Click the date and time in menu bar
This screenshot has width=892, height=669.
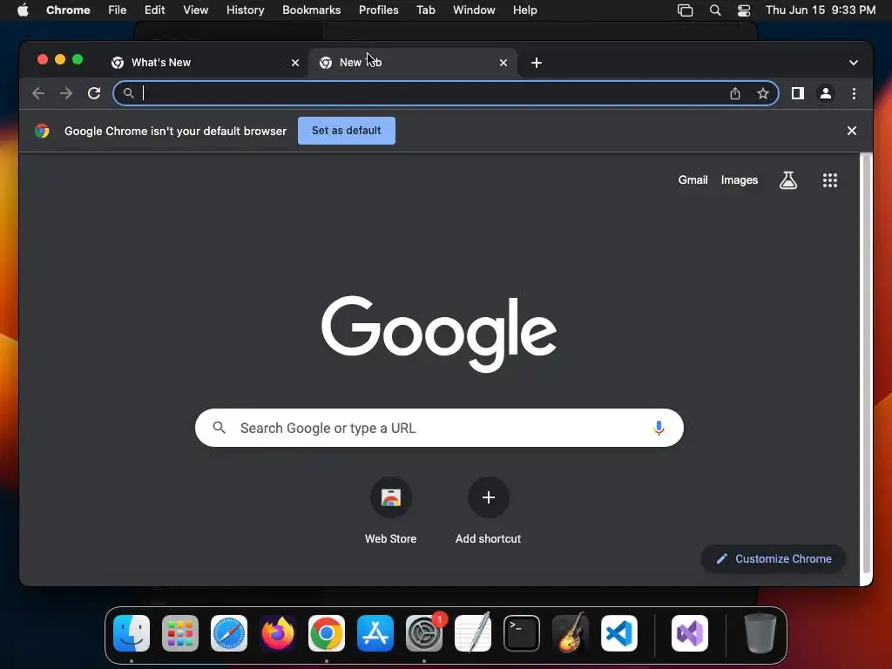821,10
